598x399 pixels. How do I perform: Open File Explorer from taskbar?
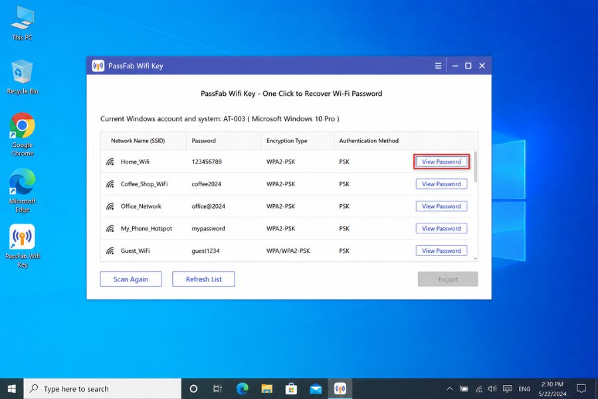click(x=266, y=388)
